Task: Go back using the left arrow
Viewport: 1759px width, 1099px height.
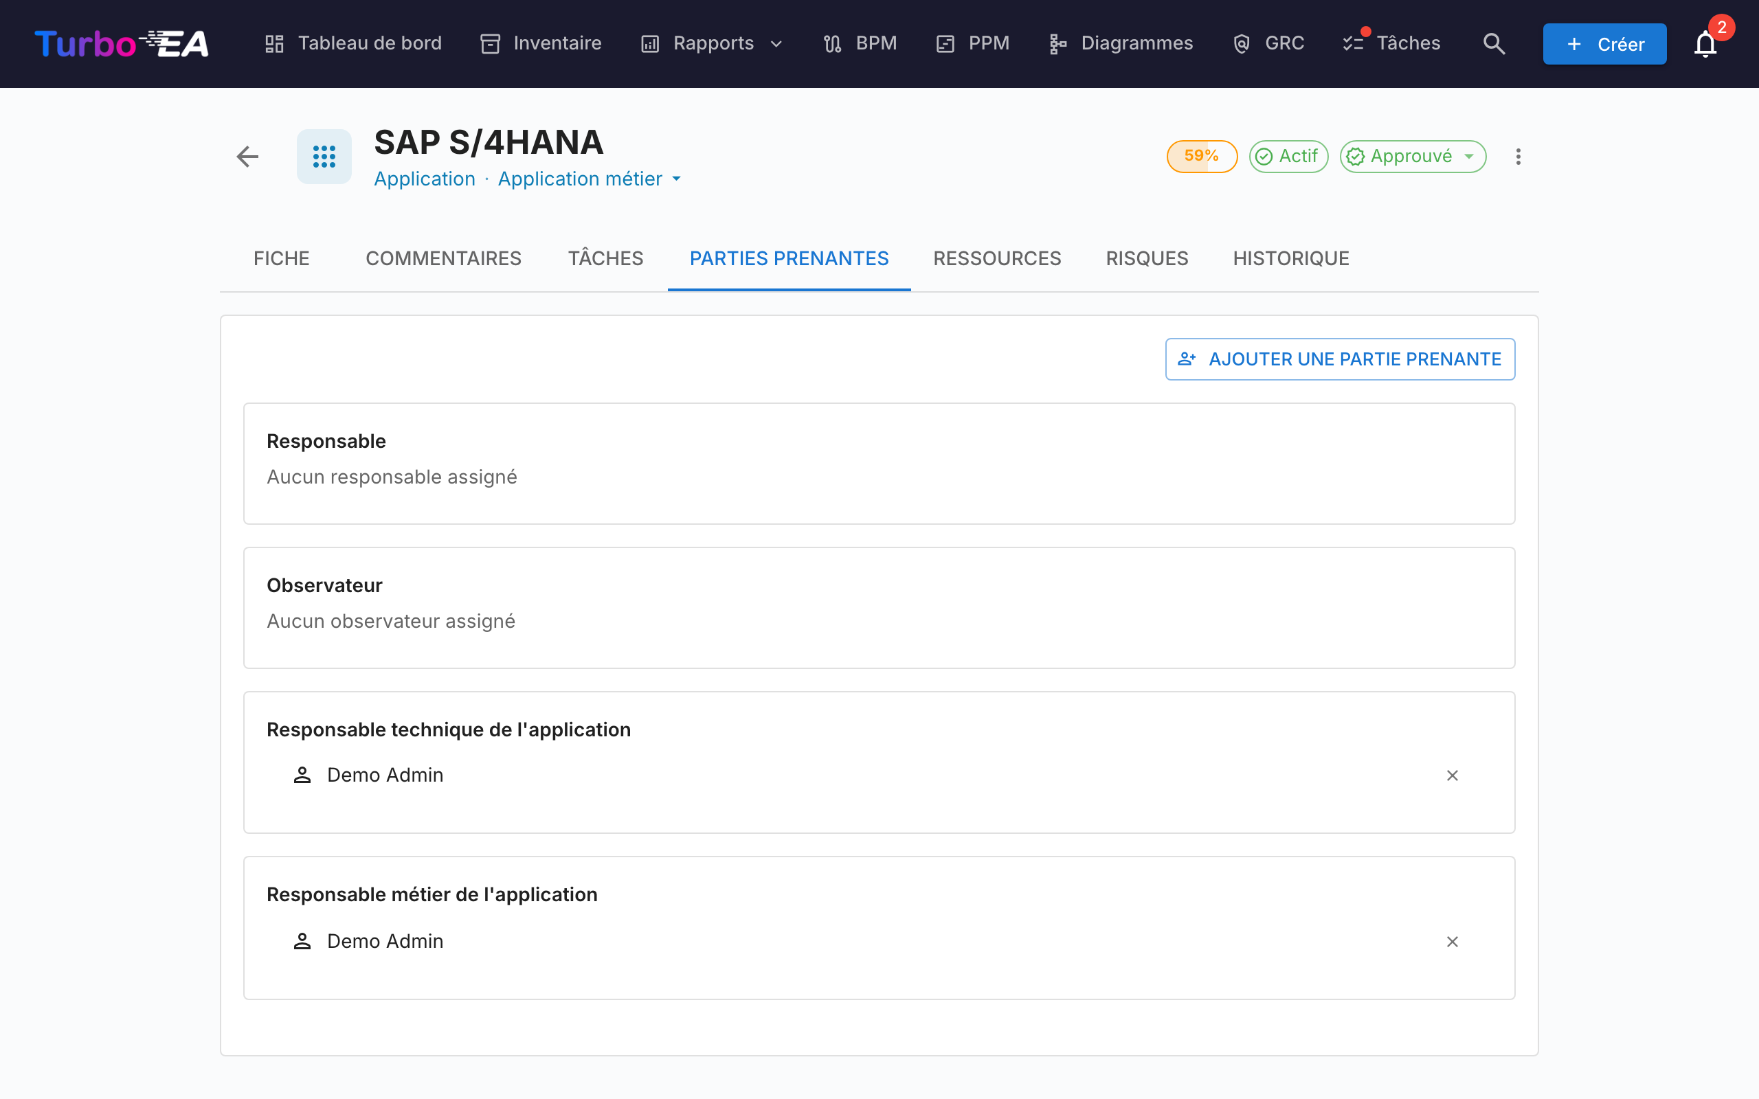Action: (248, 157)
